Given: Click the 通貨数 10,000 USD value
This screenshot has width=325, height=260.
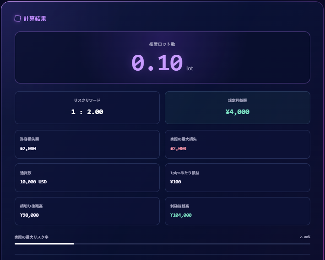Looking at the screenshot, I should [33, 182].
